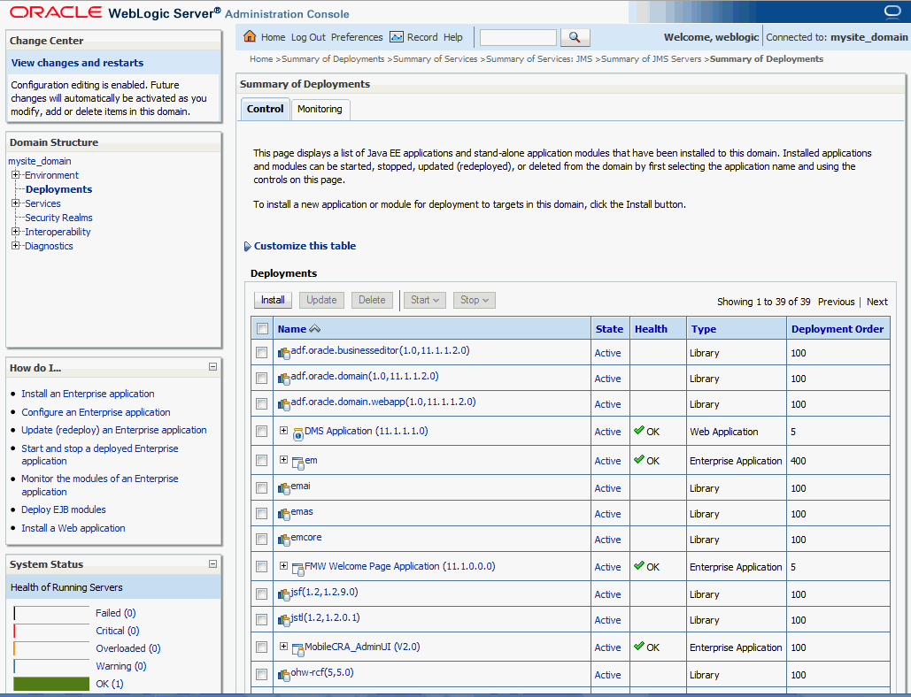911x697 pixels.
Task: Expand Customize this table triangle
Action: (x=248, y=246)
